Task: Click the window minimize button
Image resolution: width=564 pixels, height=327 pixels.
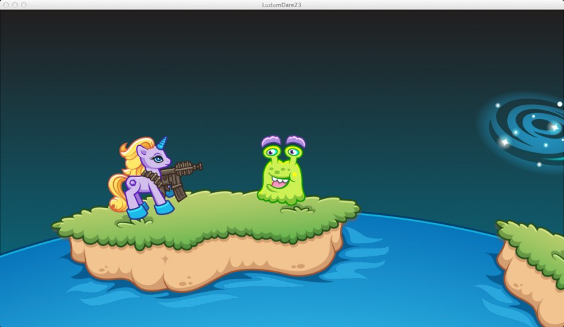Action: coord(15,5)
